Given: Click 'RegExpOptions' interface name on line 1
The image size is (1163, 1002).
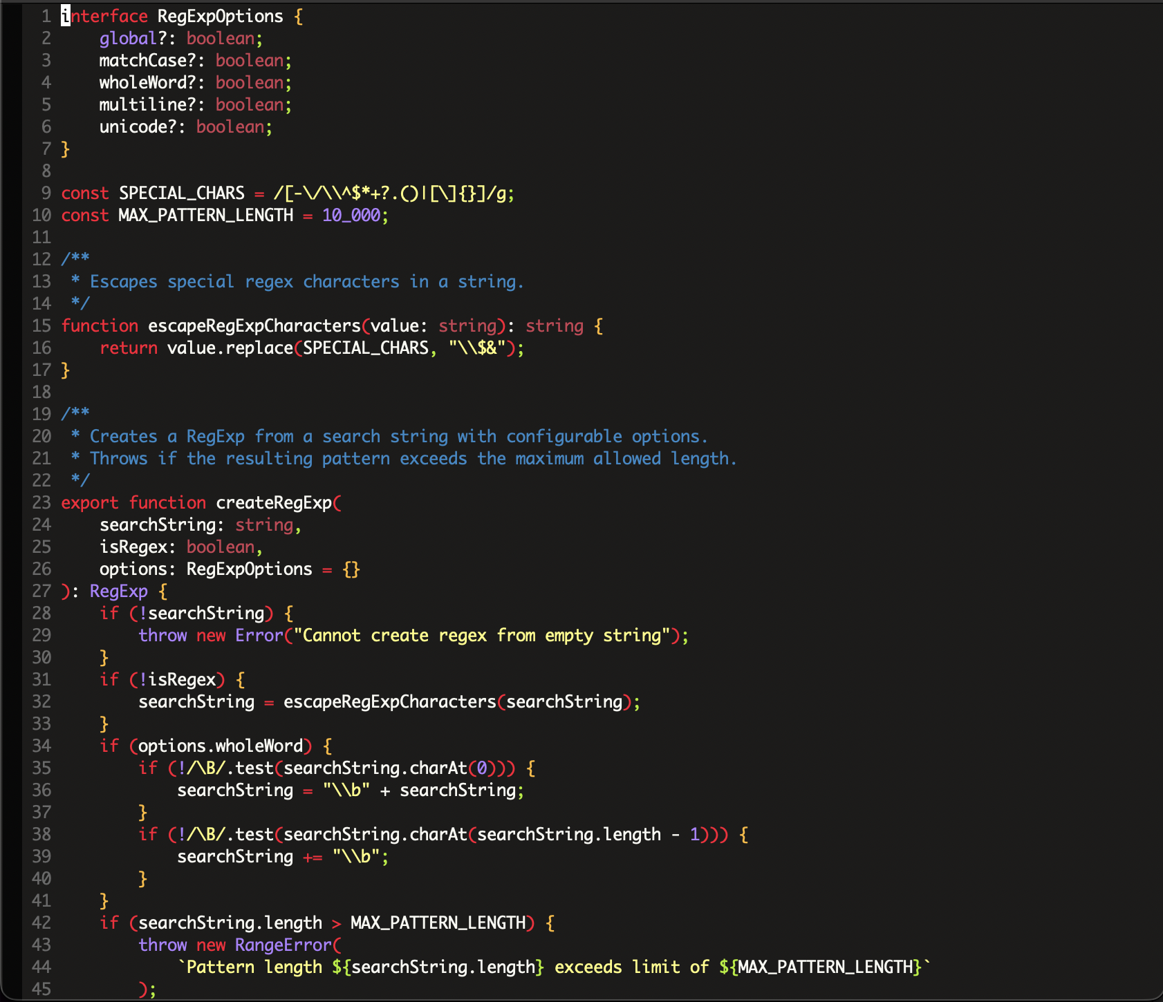Looking at the screenshot, I should (221, 16).
